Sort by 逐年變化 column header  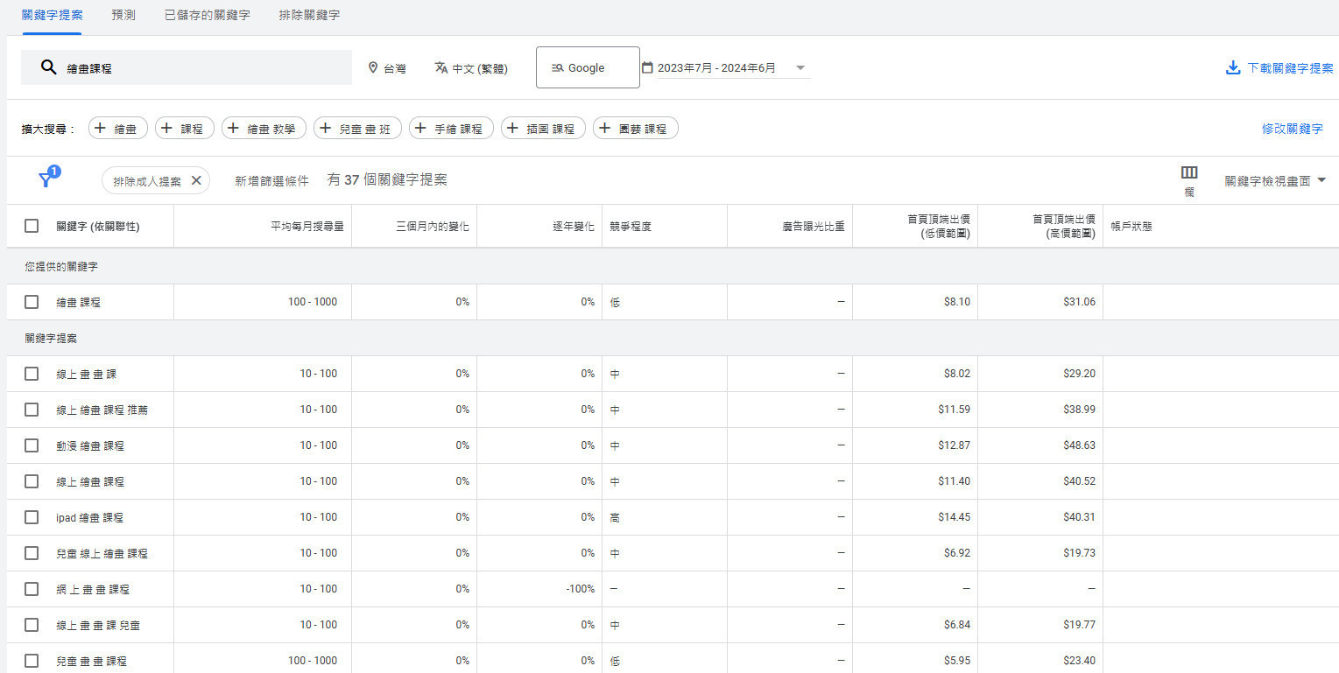click(x=574, y=227)
